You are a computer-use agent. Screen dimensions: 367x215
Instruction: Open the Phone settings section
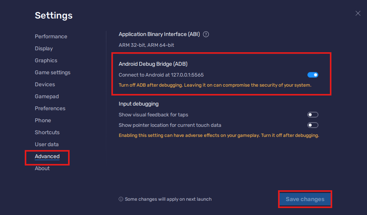[x=43, y=120]
